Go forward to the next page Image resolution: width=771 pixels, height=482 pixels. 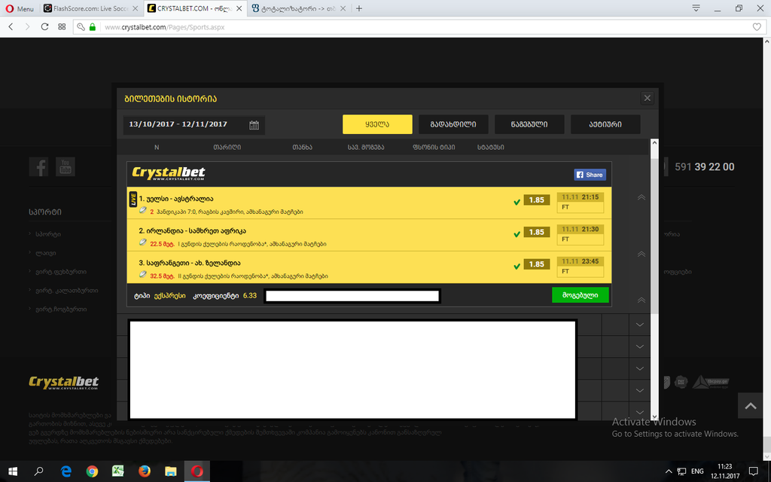pos(28,26)
